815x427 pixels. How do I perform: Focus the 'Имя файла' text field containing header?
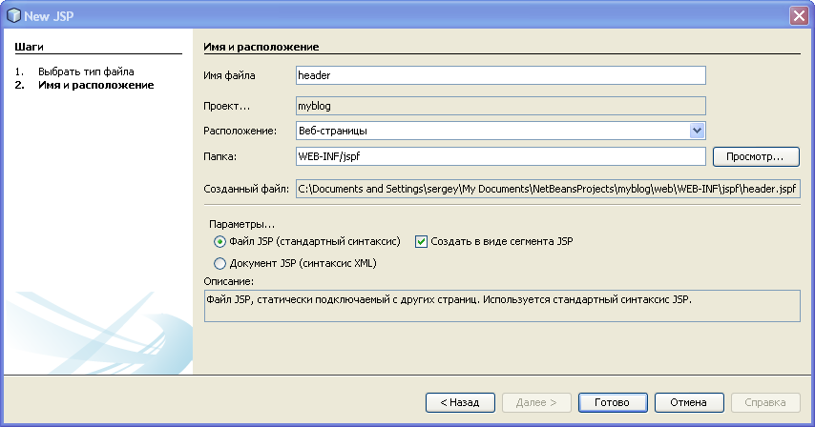point(500,75)
